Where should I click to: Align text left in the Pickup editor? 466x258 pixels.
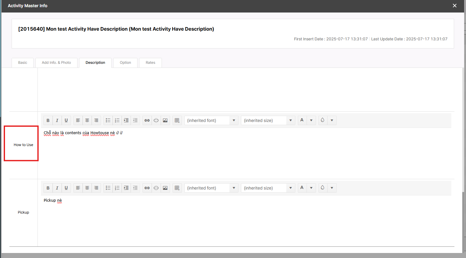pos(78,188)
